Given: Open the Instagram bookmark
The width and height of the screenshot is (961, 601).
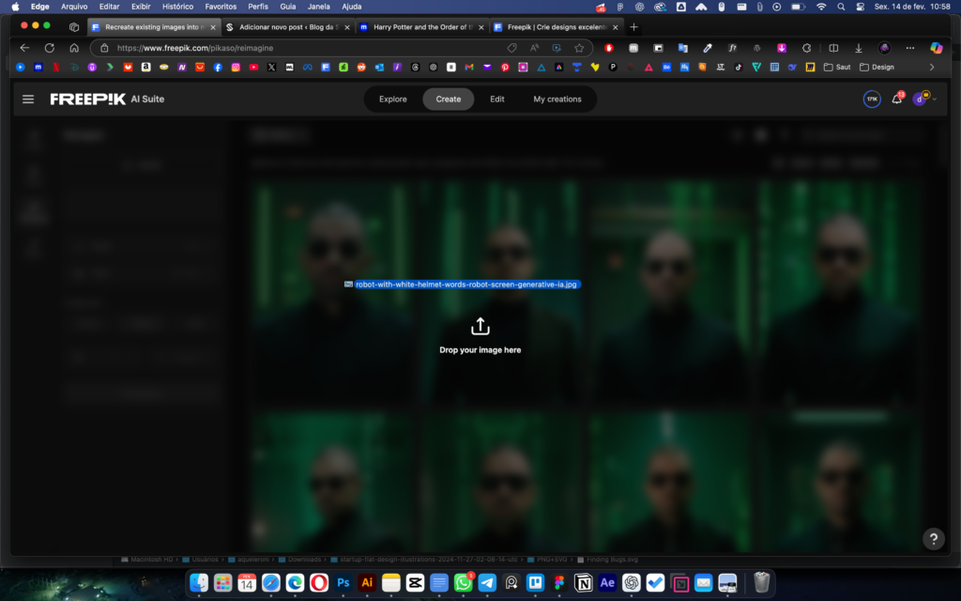Looking at the screenshot, I should click(x=236, y=68).
